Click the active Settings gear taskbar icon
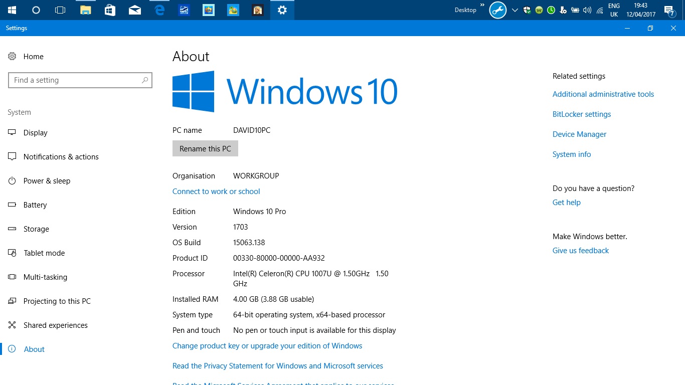This screenshot has height=385, width=685. 282,10
